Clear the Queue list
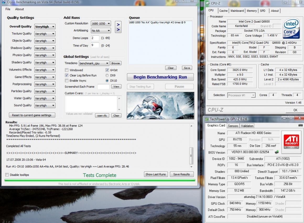Screen dimensions: 304x223 pyautogui.click(x=171, y=68)
